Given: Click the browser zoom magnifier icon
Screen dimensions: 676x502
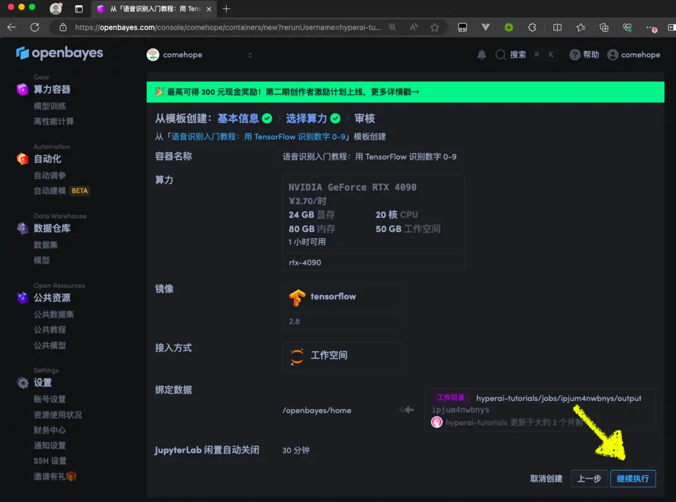Looking at the screenshot, I should coord(392,27).
